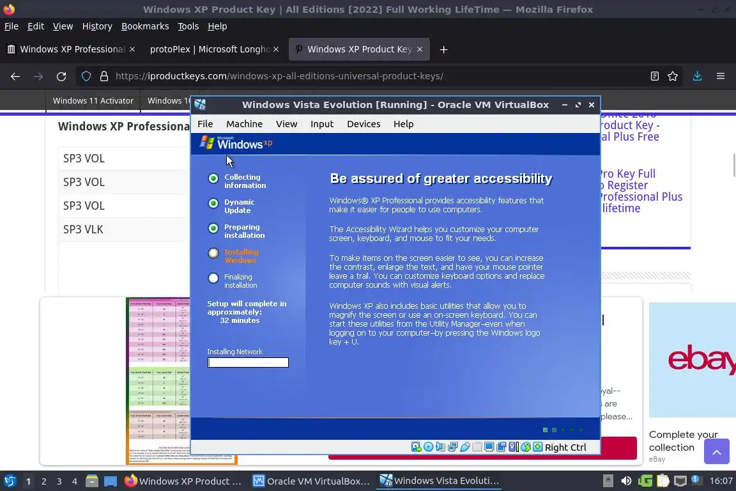The image size is (736, 491).
Task: Close the Windows XP Product Key tab
Action: [x=420, y=49]
